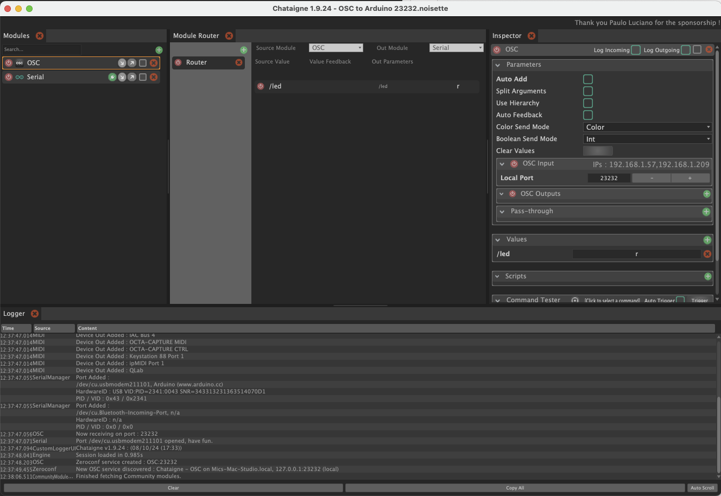Select the Inspector panel tab
The height and width of the screenshot is (496, 721).
pyautogui.click(x=507, y=36)
